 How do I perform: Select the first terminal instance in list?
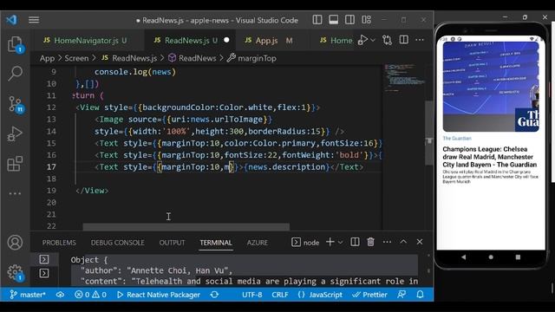[44, 259]
